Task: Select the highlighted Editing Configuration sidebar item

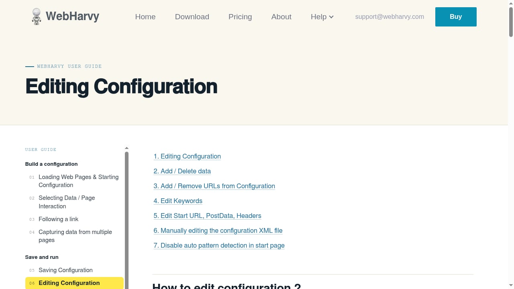Action: coord(74,283)
